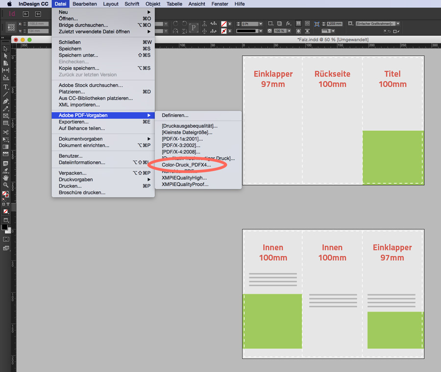Click the 4,233 mm corner size field
The width and height of the screenshot is (441, 372).
pyautogui.click(x=334, y=24)
